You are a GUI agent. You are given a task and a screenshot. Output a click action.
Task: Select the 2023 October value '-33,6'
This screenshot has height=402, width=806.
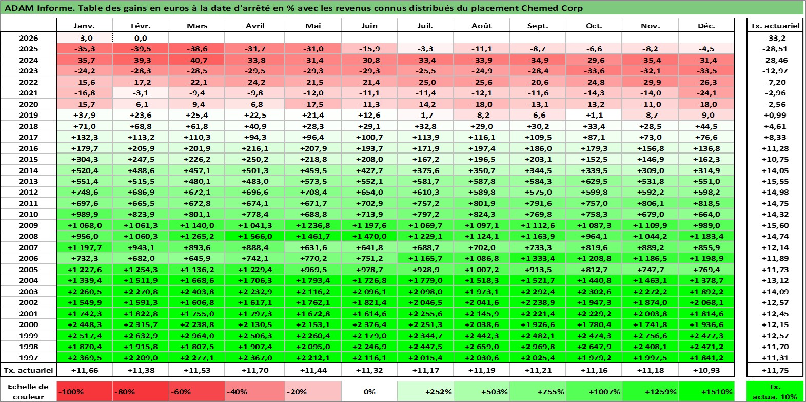click(x=594, y=71)
